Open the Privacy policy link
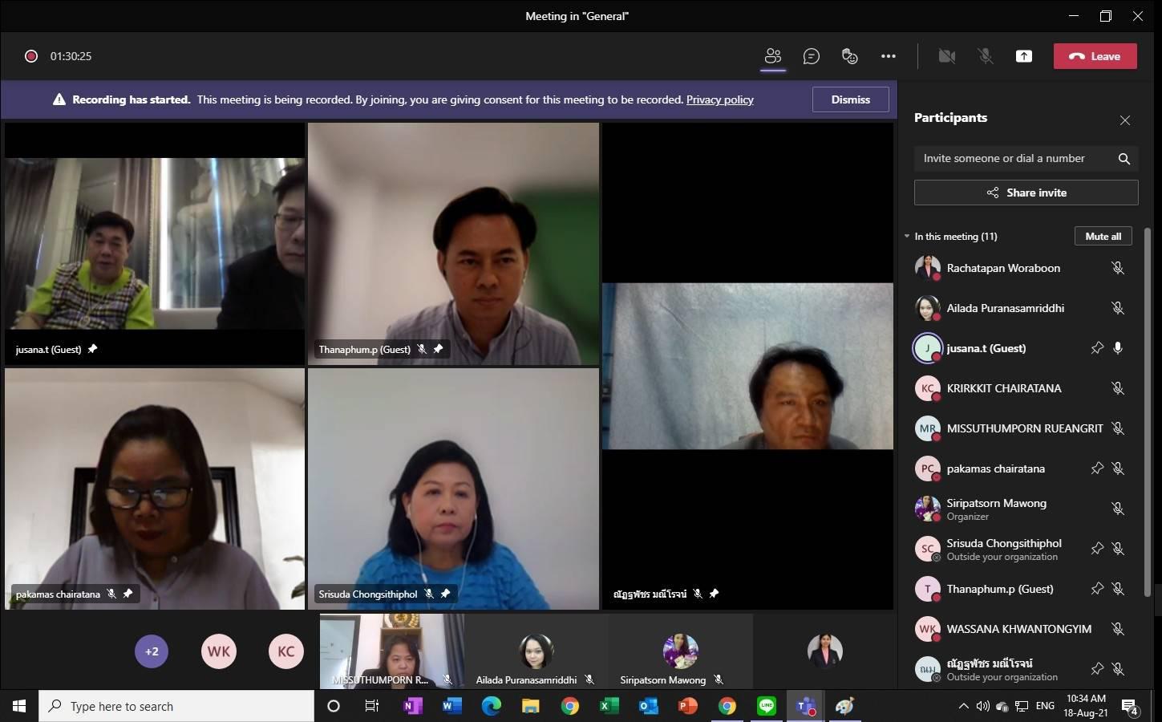The height and width of the screenshot is (722, 1162). click(720, 99)
